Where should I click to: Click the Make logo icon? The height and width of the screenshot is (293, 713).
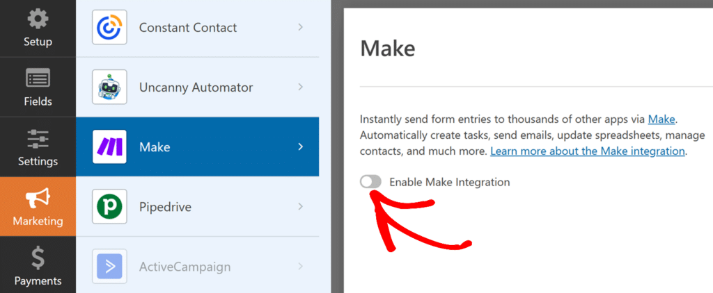tap(109, 147)
